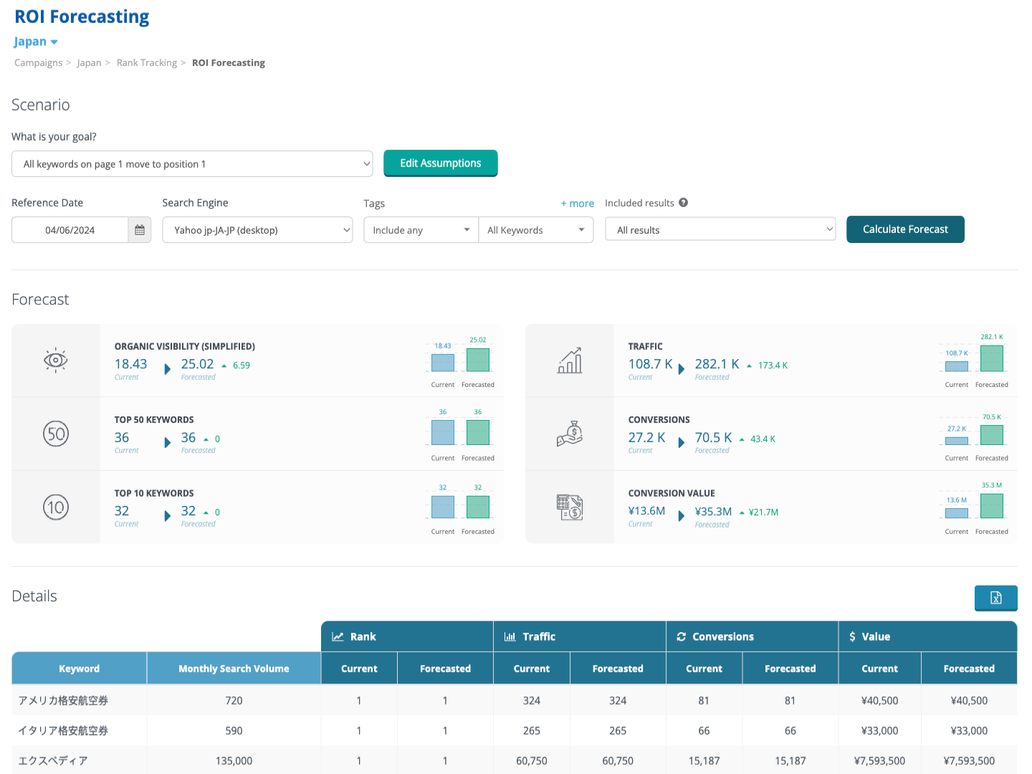Image resolution: width=1032 pixels, height=774 pixels.
Task: Click the 282.1 K forecasted traffic value
Action: 717,364
